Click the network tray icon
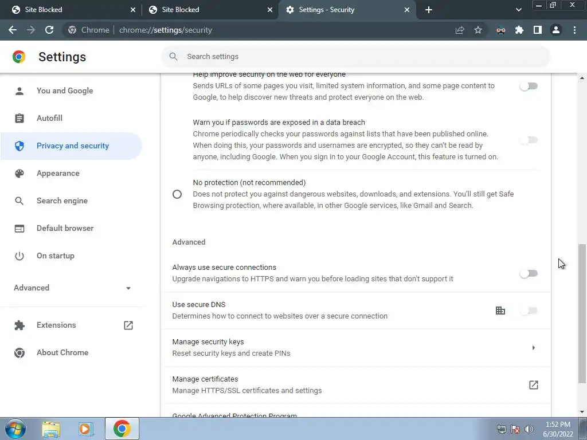This screenshot has height=440, width=587. click(x=501, y=429)
